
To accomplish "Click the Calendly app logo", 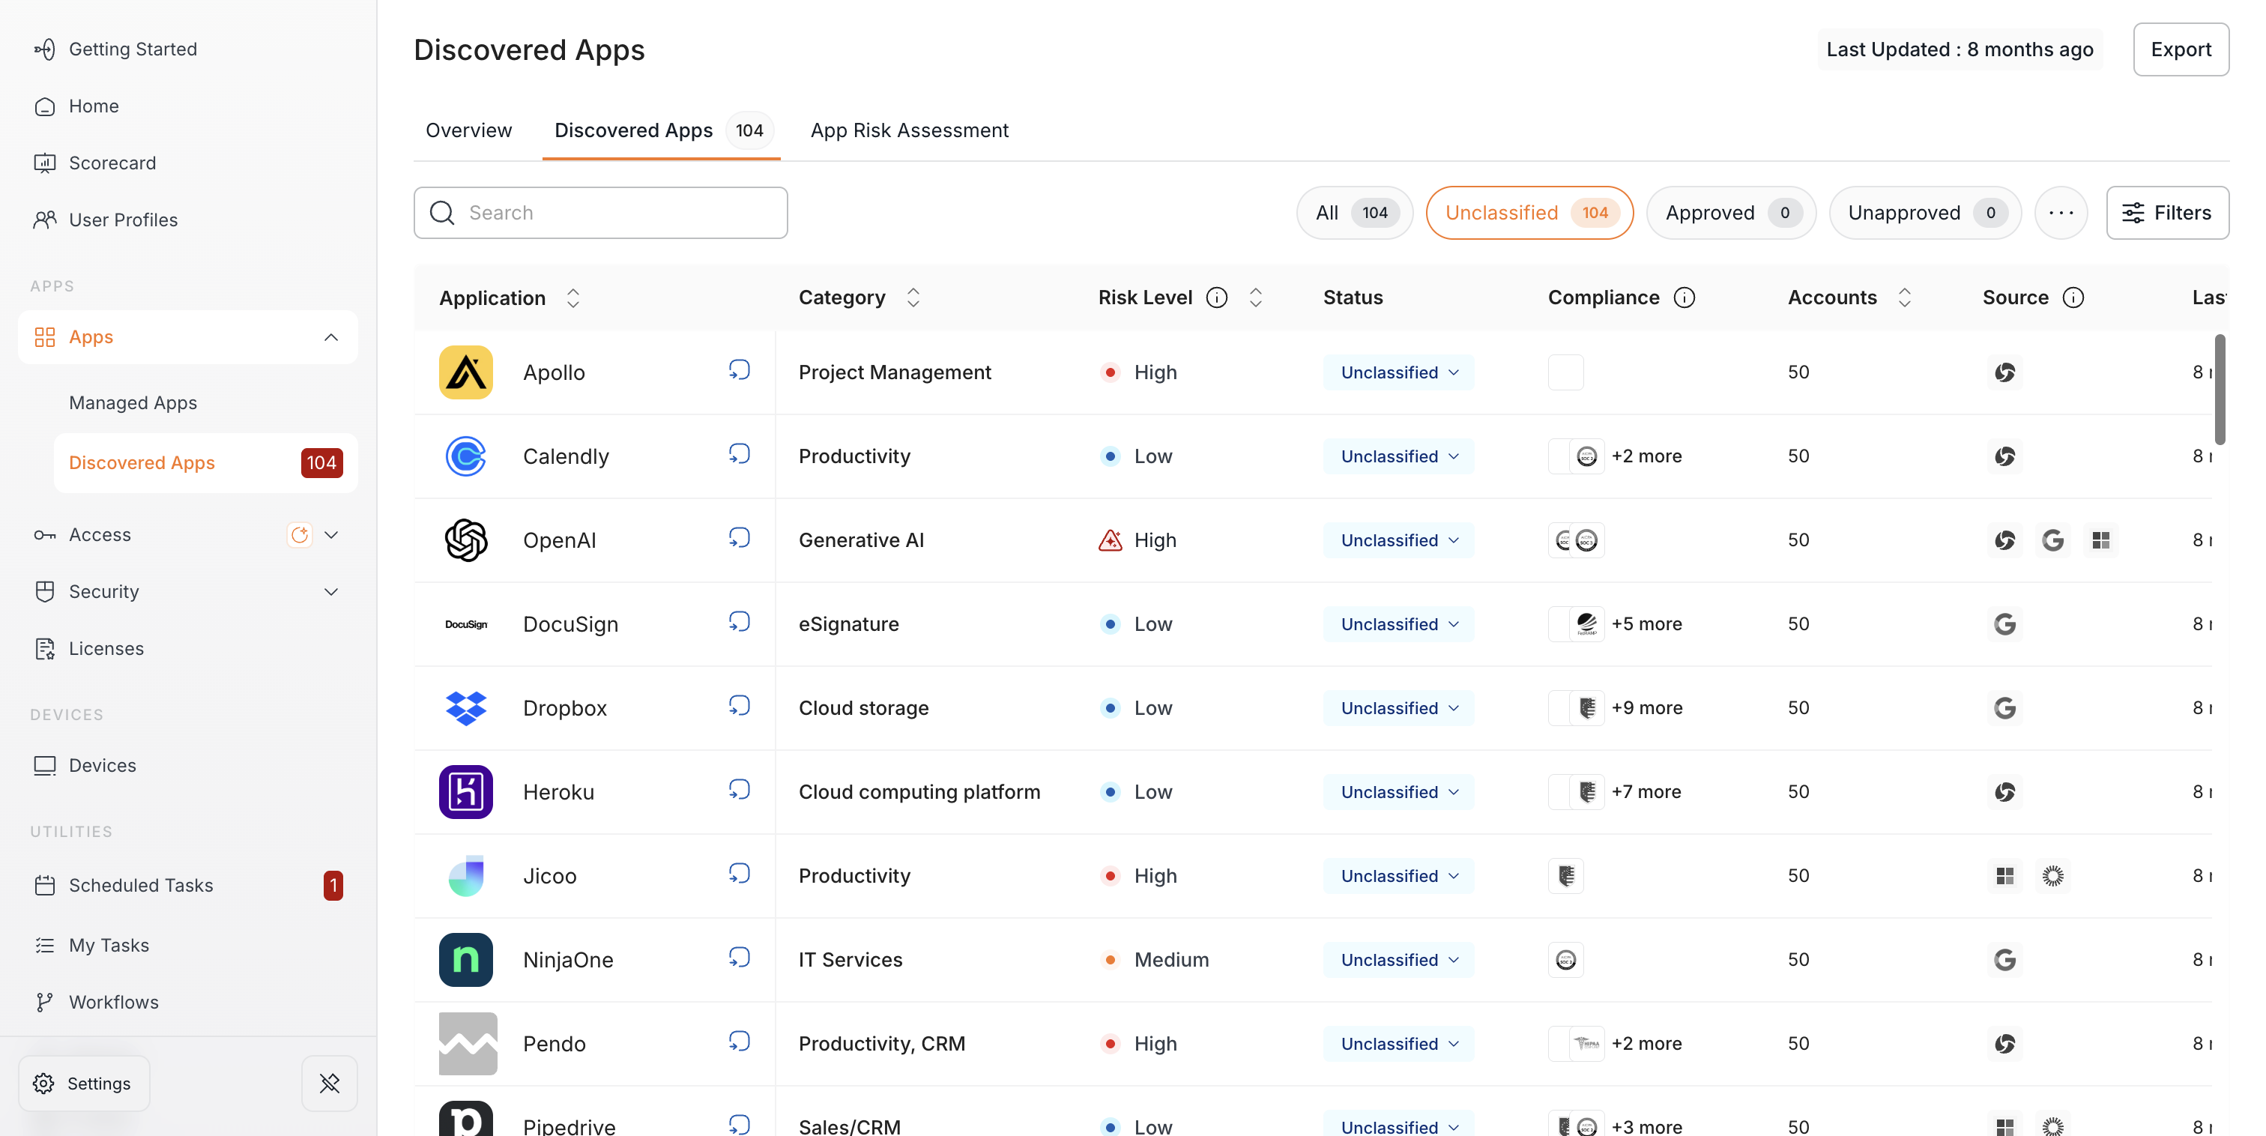I will (x=466, y=456).
